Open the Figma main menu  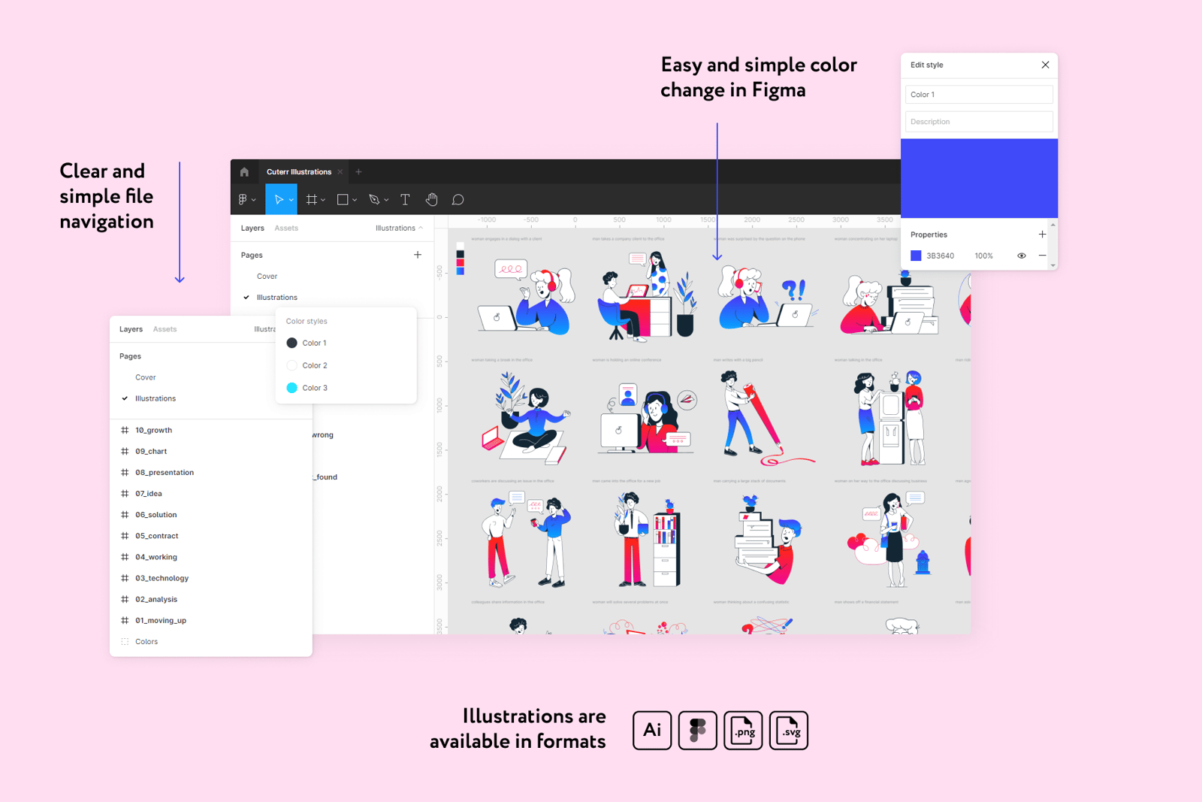pos(244,200)
